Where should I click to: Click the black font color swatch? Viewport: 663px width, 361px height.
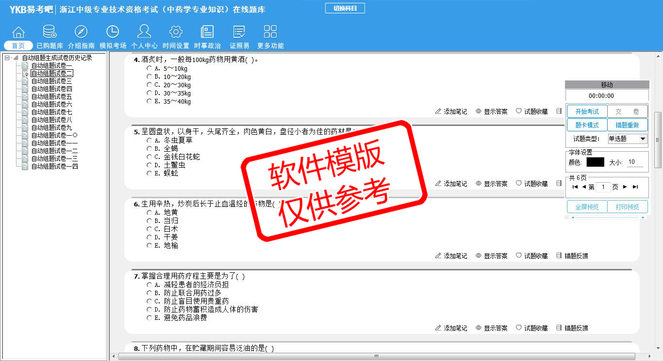coord(595,162)
